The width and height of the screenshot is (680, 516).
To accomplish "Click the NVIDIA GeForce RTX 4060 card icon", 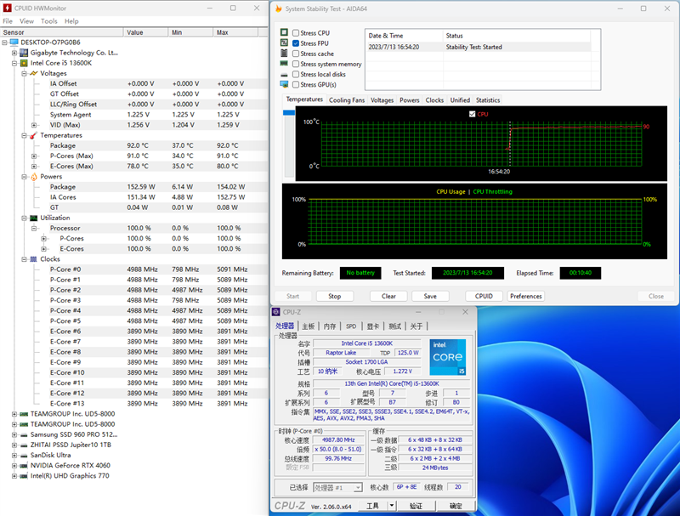I will pos(24,466).
